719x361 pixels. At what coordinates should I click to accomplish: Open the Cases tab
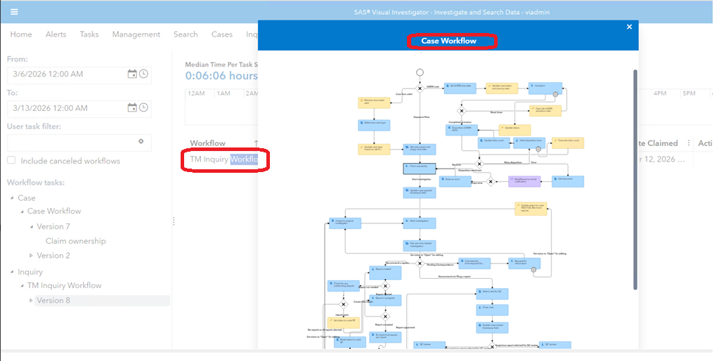[222, 34]
